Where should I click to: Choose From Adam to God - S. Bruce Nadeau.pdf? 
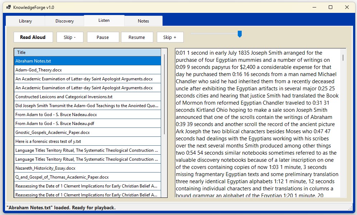tap(87, 124)
